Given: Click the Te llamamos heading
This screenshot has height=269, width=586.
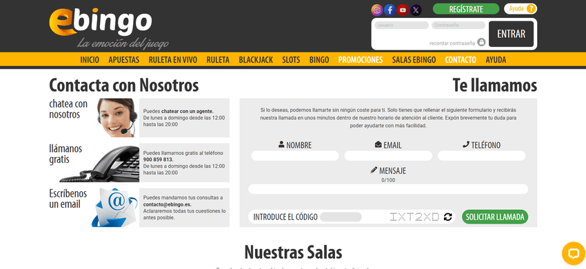Looking at the screenshot, I should click(495, 85).
